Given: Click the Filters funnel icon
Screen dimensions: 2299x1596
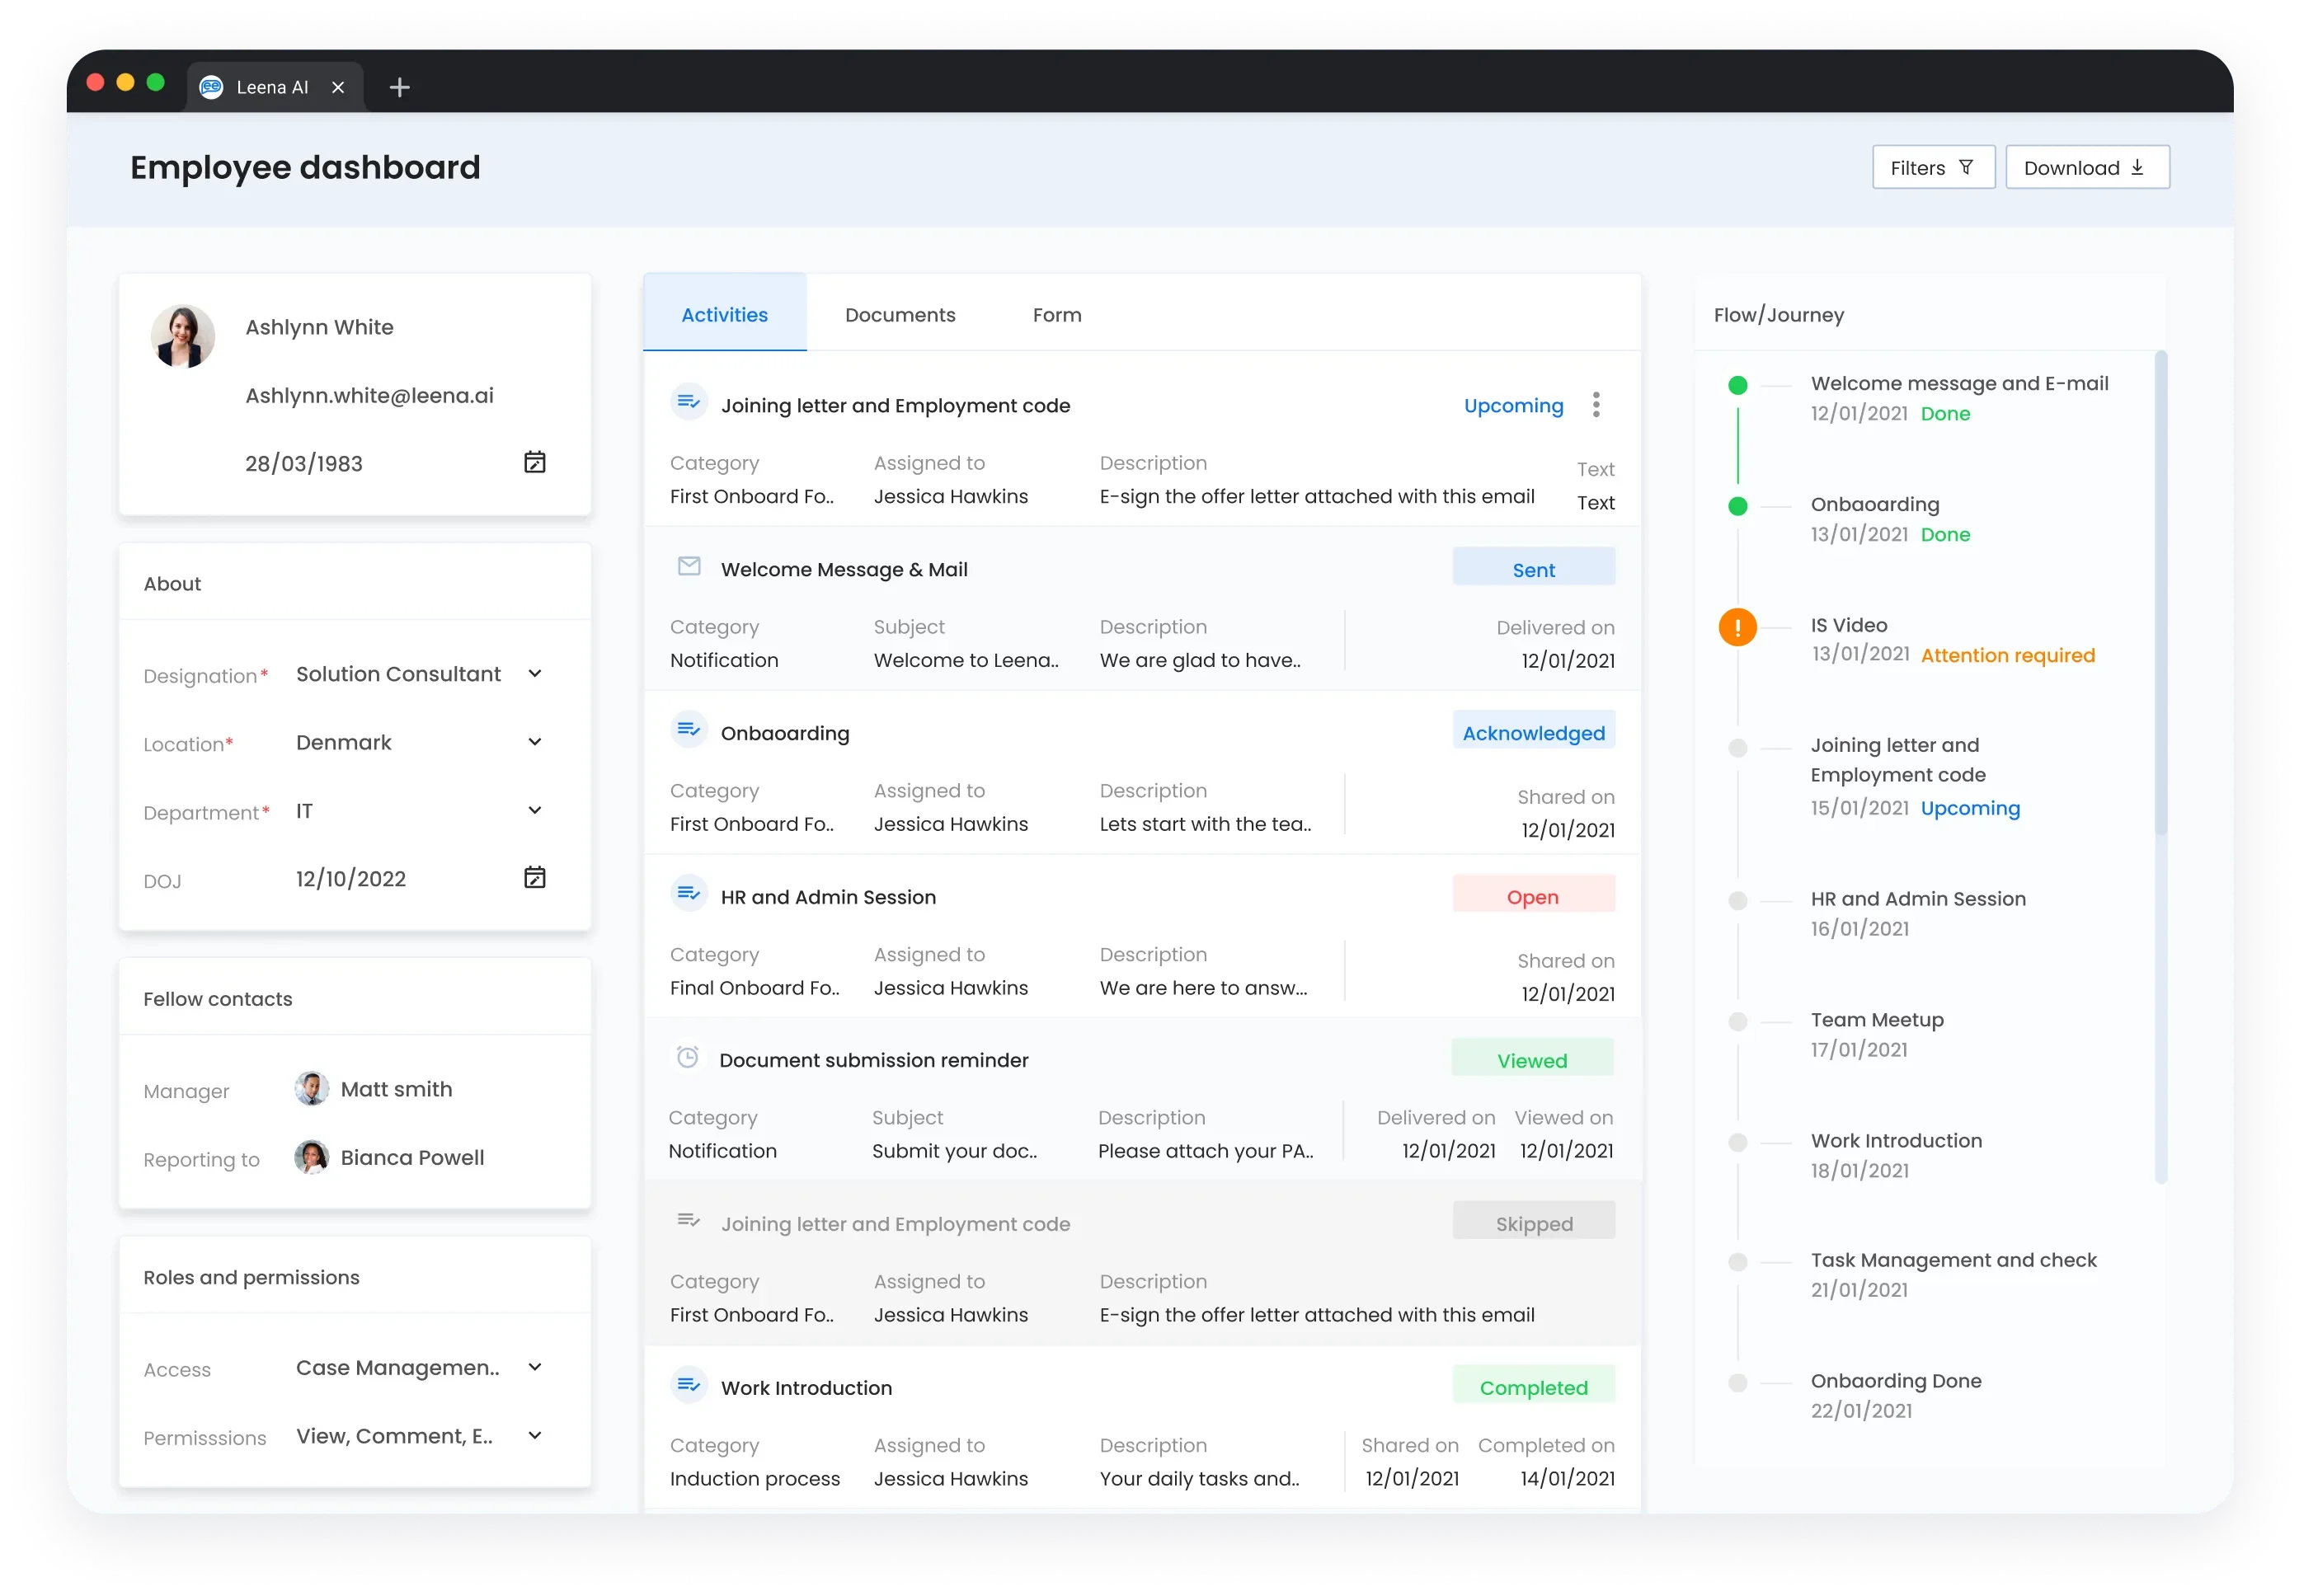Looking at the screenshot, I should click(x=1966, y=167).
